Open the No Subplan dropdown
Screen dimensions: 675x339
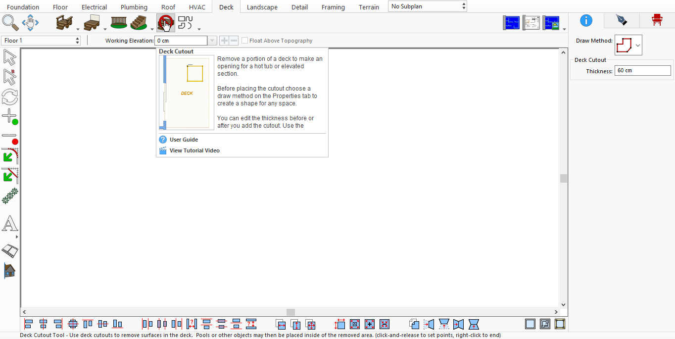[428, 6]
